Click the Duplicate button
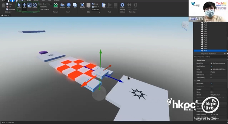This screenshot has width=228, height=124. click(x=11, y=9)
